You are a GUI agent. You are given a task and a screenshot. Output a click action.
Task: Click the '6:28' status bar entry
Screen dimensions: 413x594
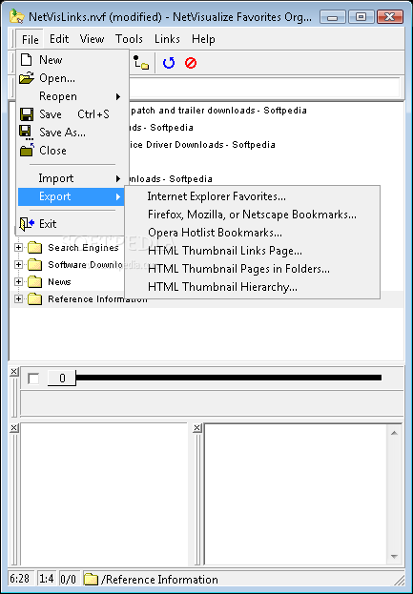point(20,580)
